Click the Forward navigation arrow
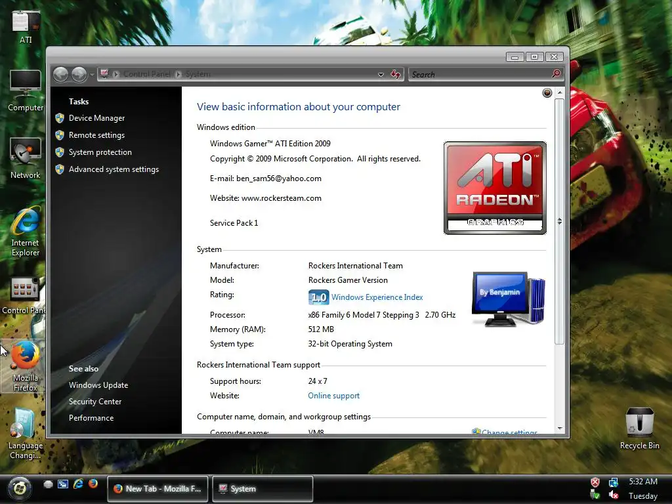672x504 pixels. click(79, 74)
